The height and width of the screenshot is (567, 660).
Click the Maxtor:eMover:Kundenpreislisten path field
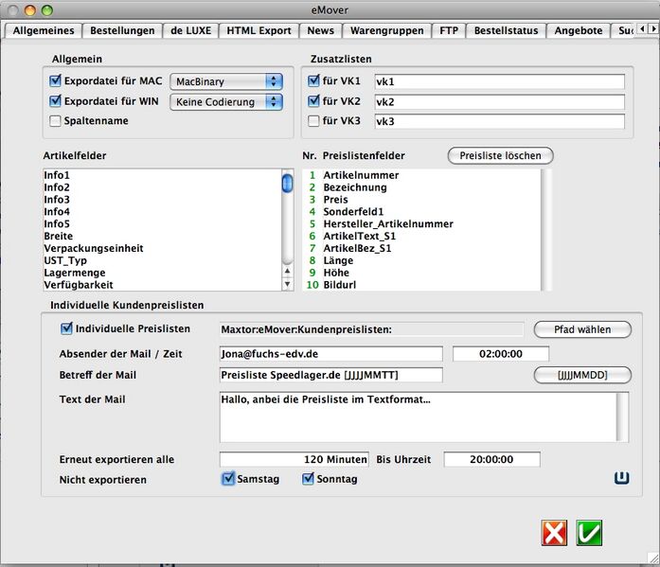coord(372,329)
